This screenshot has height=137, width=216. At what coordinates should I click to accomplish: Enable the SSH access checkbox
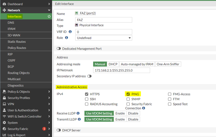tap(87, 99)
